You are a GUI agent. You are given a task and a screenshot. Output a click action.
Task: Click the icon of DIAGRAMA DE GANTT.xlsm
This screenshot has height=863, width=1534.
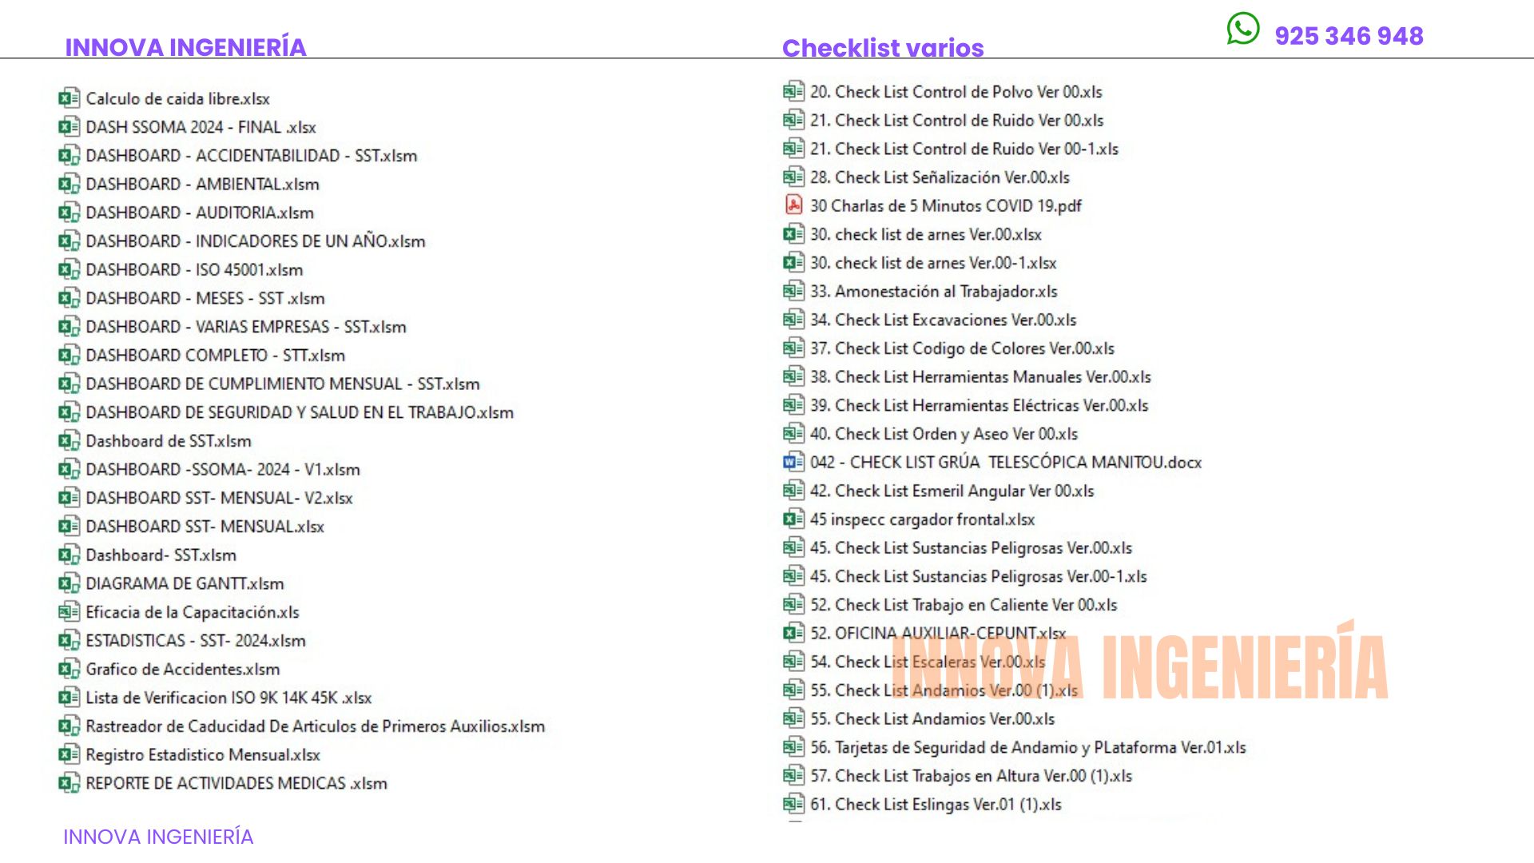(69, 583)
